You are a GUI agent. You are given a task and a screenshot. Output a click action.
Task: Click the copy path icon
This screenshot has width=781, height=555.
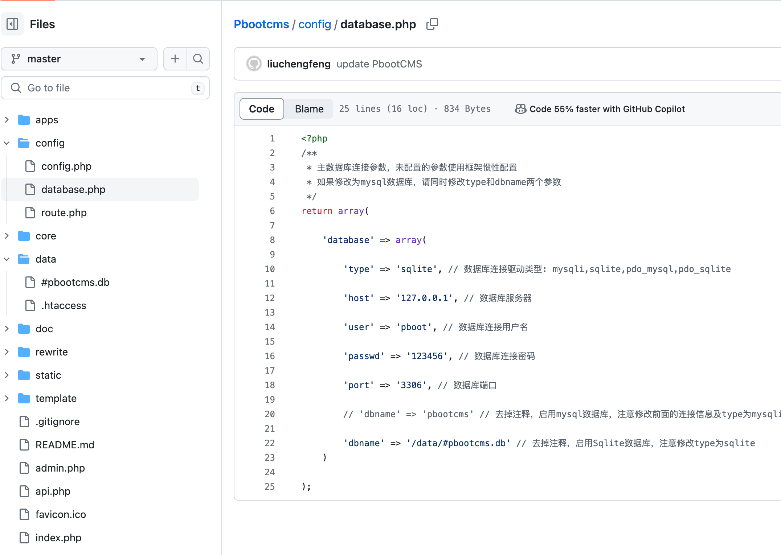click(x=432, y=24)
